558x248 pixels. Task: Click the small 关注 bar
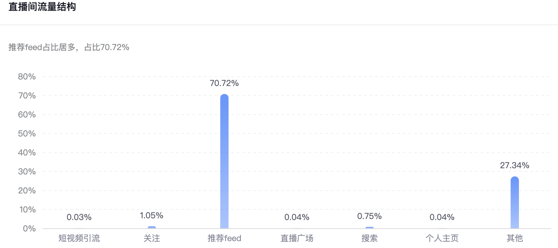pyautogui.click(x=152, y=227)
